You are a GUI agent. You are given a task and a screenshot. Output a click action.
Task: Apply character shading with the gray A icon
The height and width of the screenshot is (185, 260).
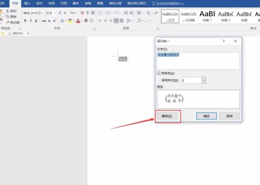click(86, 21)
